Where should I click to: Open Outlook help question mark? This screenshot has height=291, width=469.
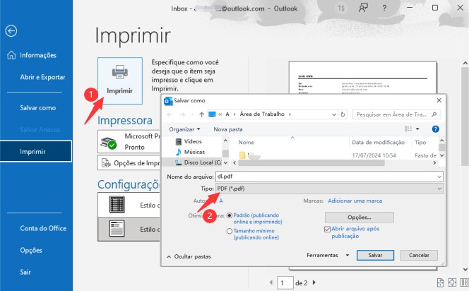coord(384,8)
